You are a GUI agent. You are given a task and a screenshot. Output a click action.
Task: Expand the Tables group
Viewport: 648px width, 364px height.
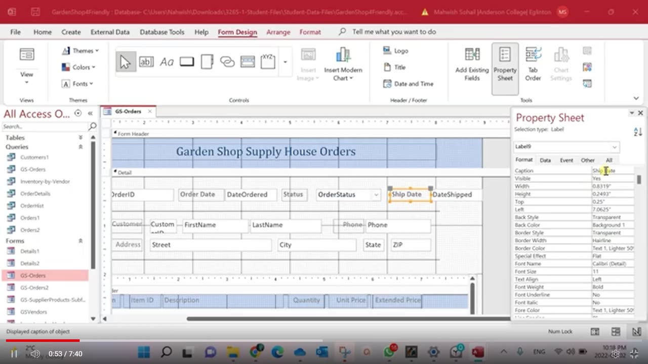click(x=80, y=138)
